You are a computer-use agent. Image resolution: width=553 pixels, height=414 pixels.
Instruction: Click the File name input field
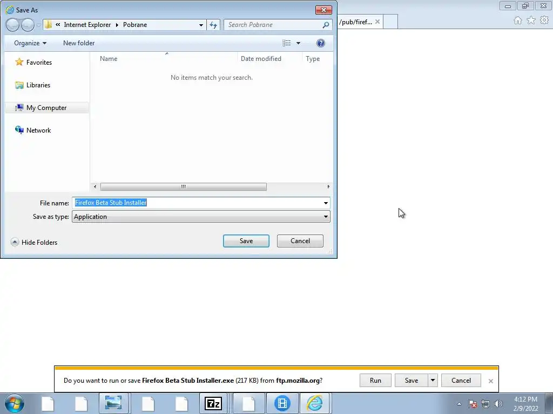click(197, 203)
